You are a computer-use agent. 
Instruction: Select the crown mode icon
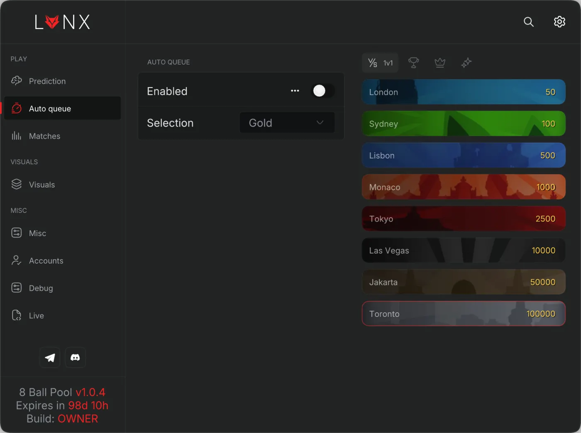(x=440, y=63)
